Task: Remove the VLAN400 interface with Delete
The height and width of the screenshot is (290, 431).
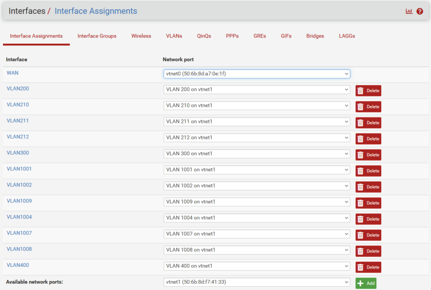Action: pos(368,267)
